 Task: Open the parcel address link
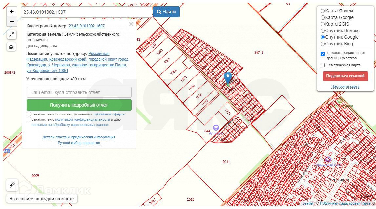pos(77,62)
